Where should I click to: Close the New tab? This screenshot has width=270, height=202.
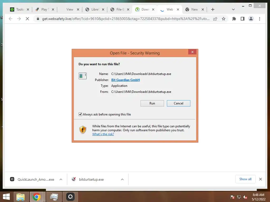(x=203, y=9)
